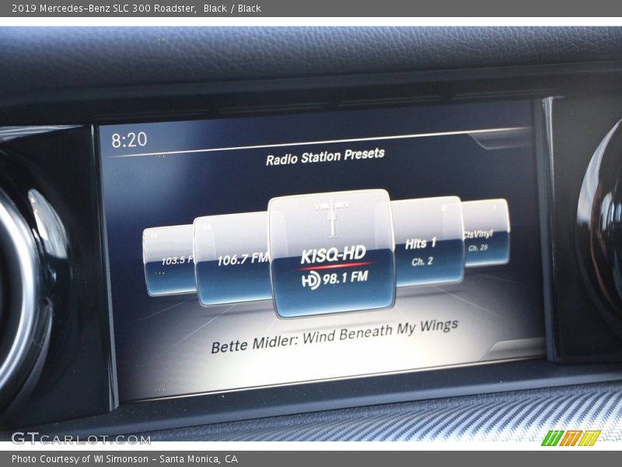
Task: Tap the 8:20 clock display
Action: pos(128,140)
